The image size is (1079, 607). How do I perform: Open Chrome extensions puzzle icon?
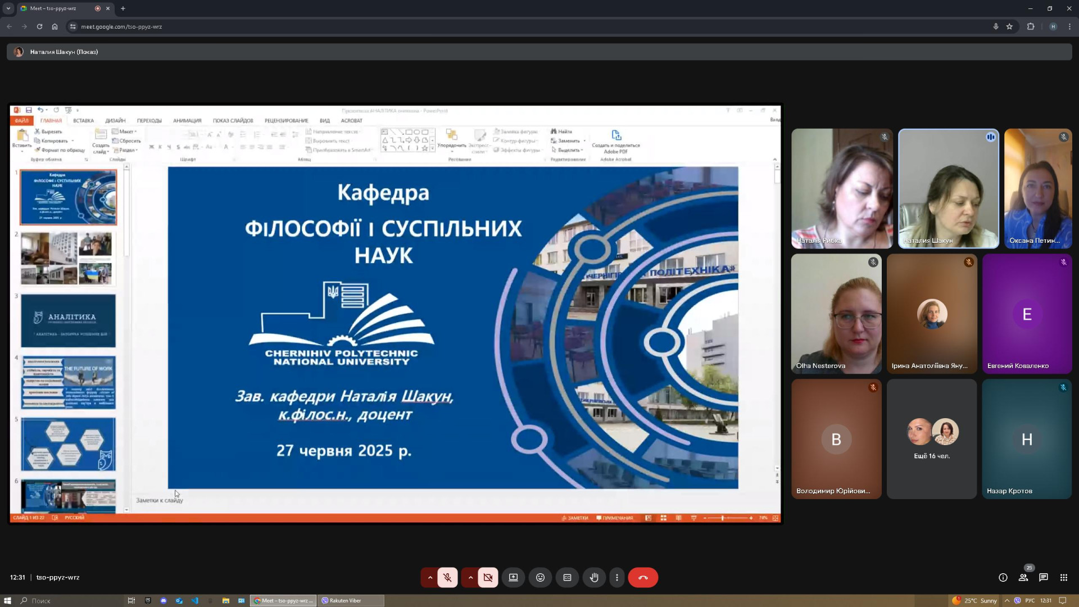pos(1030,26)
